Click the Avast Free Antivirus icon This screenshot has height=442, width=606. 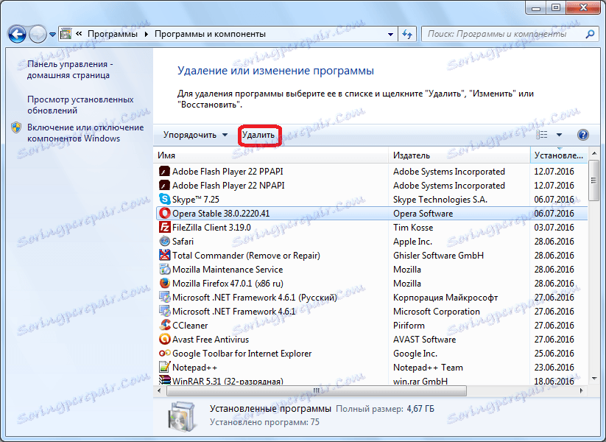[165, 339]
